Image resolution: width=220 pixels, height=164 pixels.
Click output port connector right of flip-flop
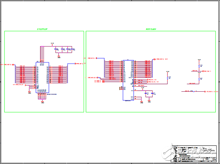click(x=75, y=64)
